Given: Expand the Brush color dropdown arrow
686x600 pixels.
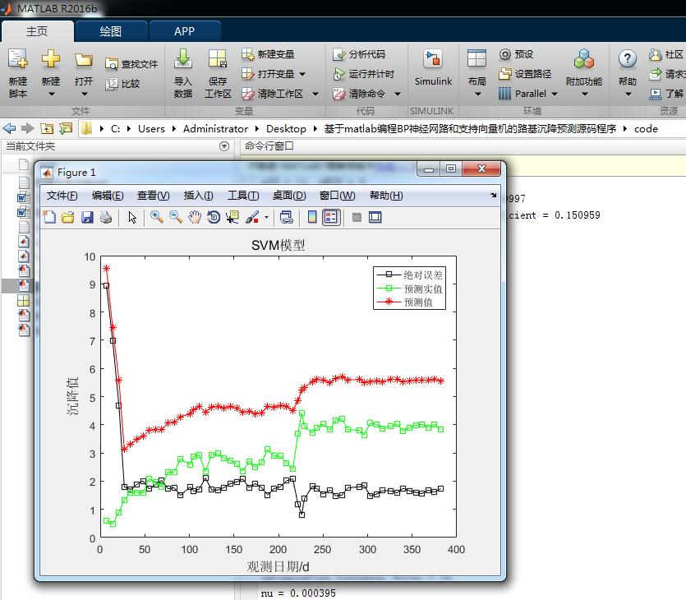Looking at the screenshot, I should coord(266,217).
